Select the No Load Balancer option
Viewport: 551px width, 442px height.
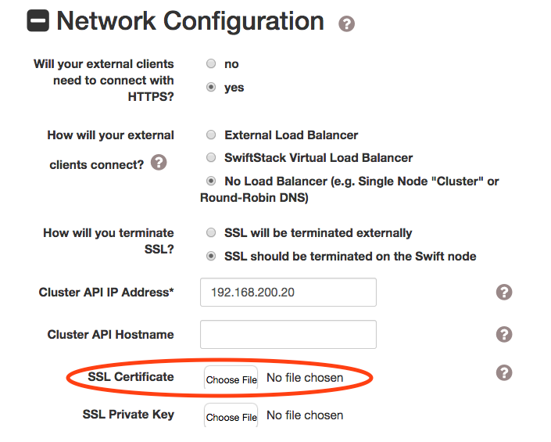pos(211,181)
